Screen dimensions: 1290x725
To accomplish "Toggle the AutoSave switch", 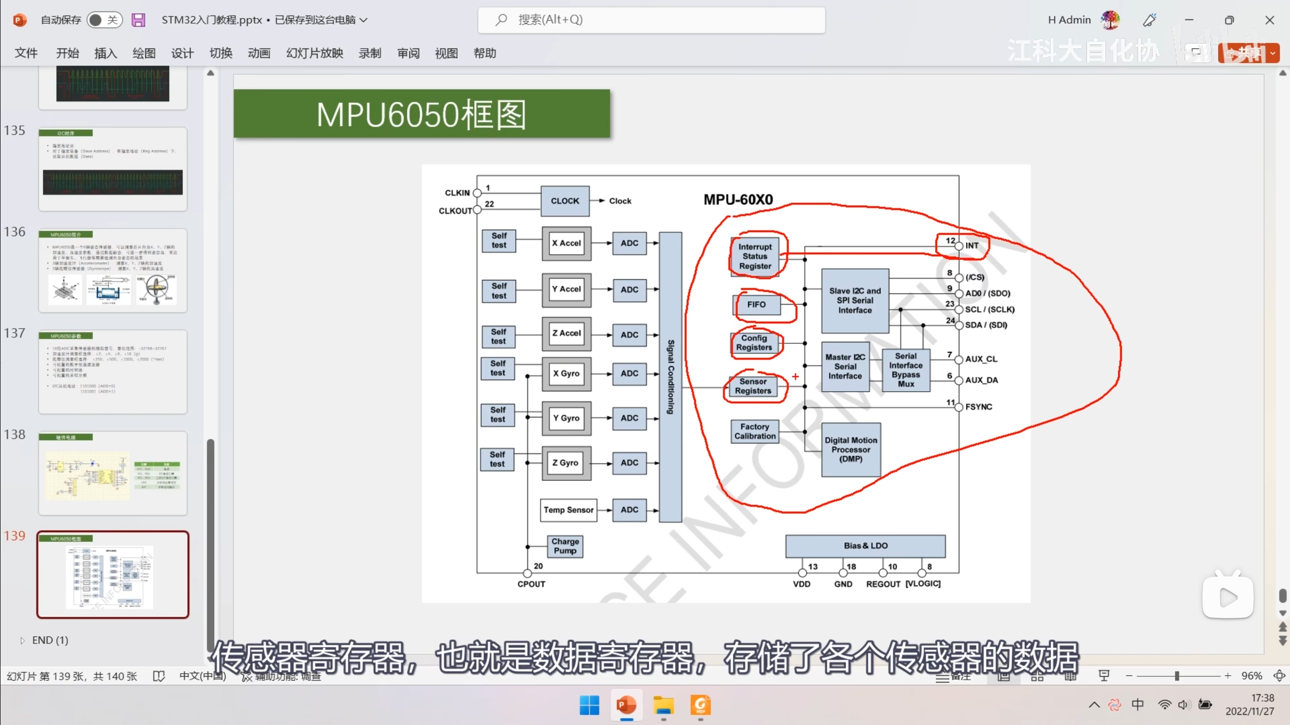I will tap(104, 20).
